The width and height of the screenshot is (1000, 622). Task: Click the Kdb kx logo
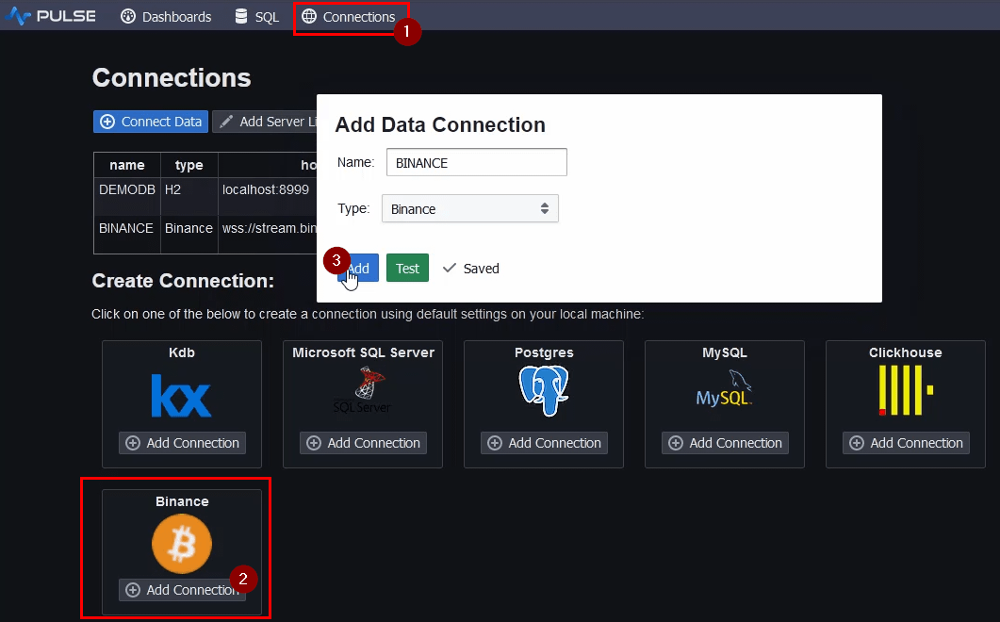tap(182, 396)
